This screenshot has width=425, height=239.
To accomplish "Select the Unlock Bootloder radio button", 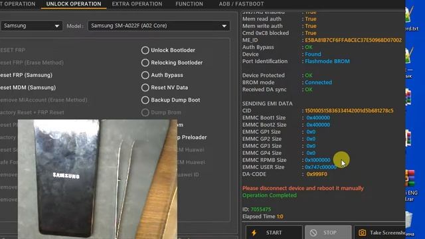I will (x=145, y=50).
